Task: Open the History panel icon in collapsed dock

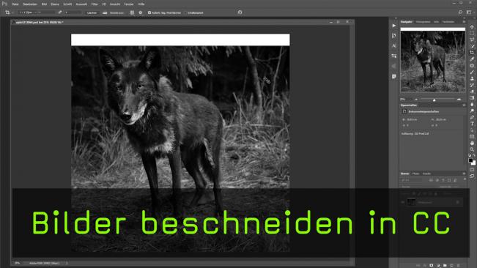Action: click(394, 36)
